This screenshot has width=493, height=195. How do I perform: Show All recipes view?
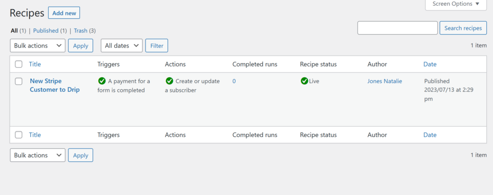[x=14, y=31]
